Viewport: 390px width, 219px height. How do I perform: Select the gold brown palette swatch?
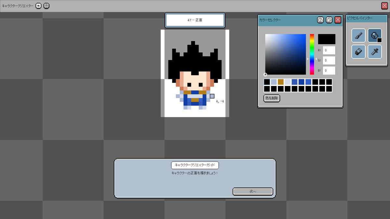[x=281, y=82]
